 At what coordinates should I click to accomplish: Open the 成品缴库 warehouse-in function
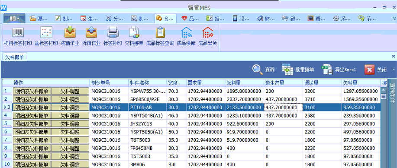[x=186, y=37]
